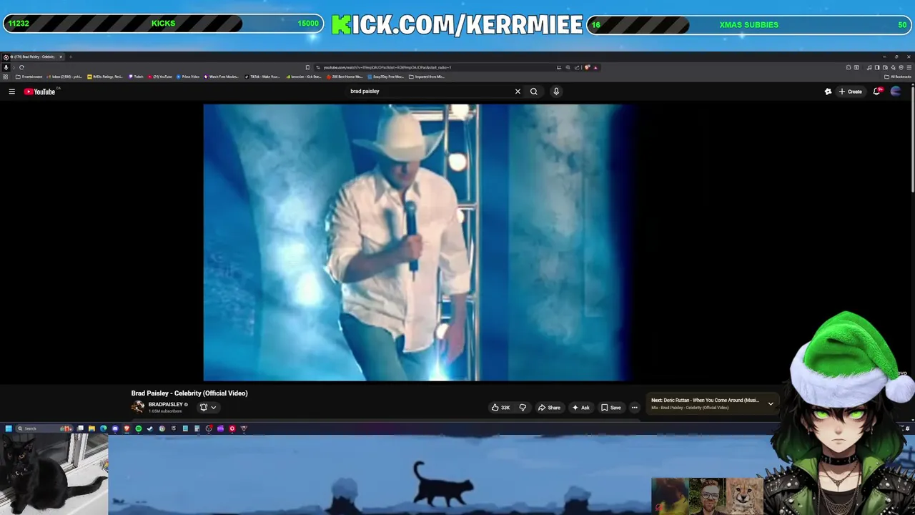Click the '1.65M subscribers' text
The image size is (915, 515).
click(165, 411)
